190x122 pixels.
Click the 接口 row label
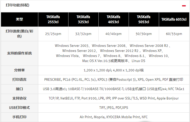pyautogui.click(x=19, y=89)
